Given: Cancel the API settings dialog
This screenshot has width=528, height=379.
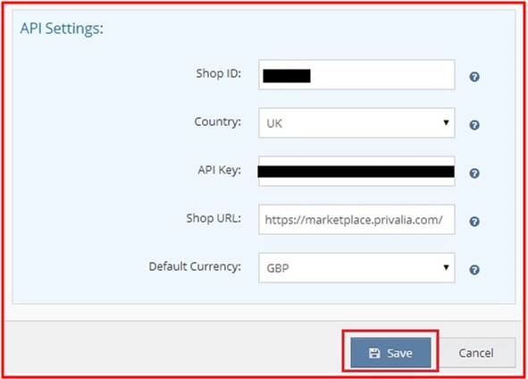Looking at the screenshot, I should tap(475, 353).
